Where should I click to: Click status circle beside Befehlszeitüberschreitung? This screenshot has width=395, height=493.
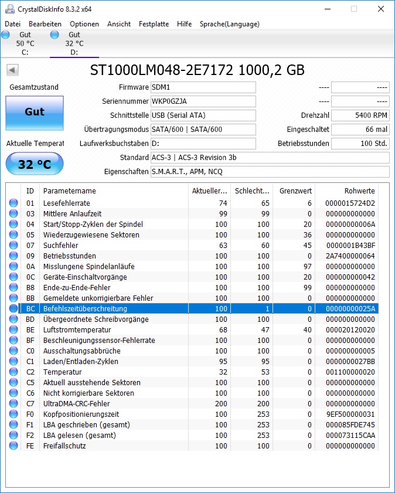pyautogui.click(x=13, y=308)
